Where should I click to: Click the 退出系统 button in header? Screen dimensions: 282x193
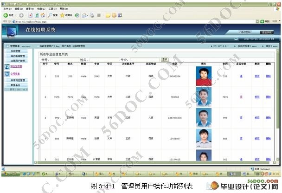[x=267, y=32]
